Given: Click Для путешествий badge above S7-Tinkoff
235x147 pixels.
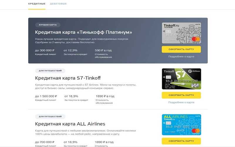Looking at the screenshot, I should tap(50, 71).
